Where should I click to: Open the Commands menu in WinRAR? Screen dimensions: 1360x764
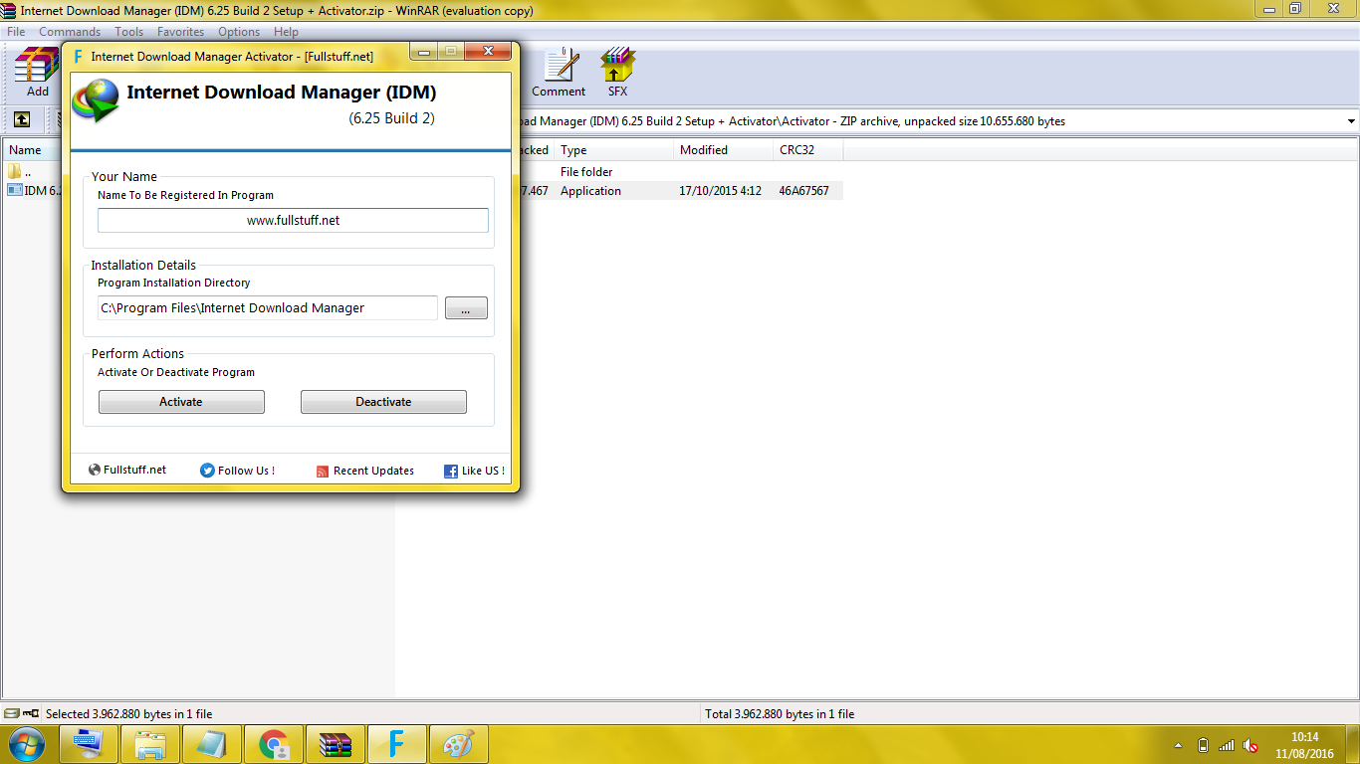69,31
